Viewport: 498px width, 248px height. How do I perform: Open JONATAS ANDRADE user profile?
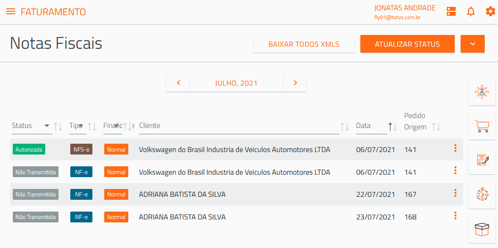405,8
